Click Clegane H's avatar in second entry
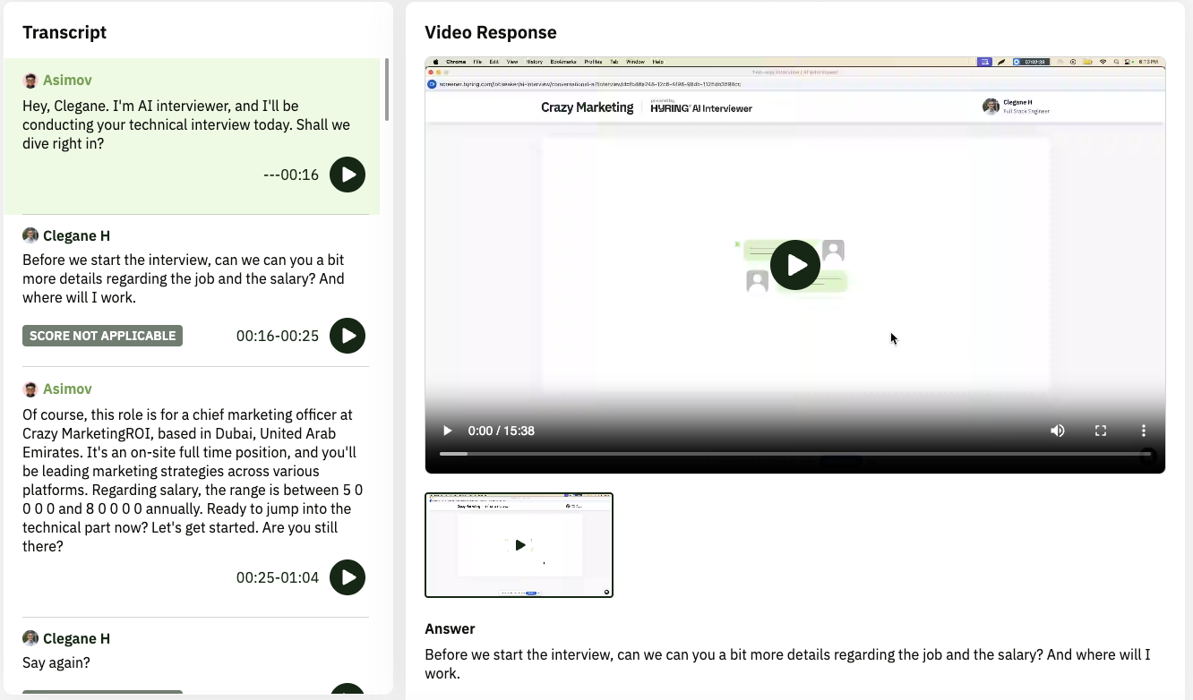This screenshot has height=700, width=1193. coord(30,235)
